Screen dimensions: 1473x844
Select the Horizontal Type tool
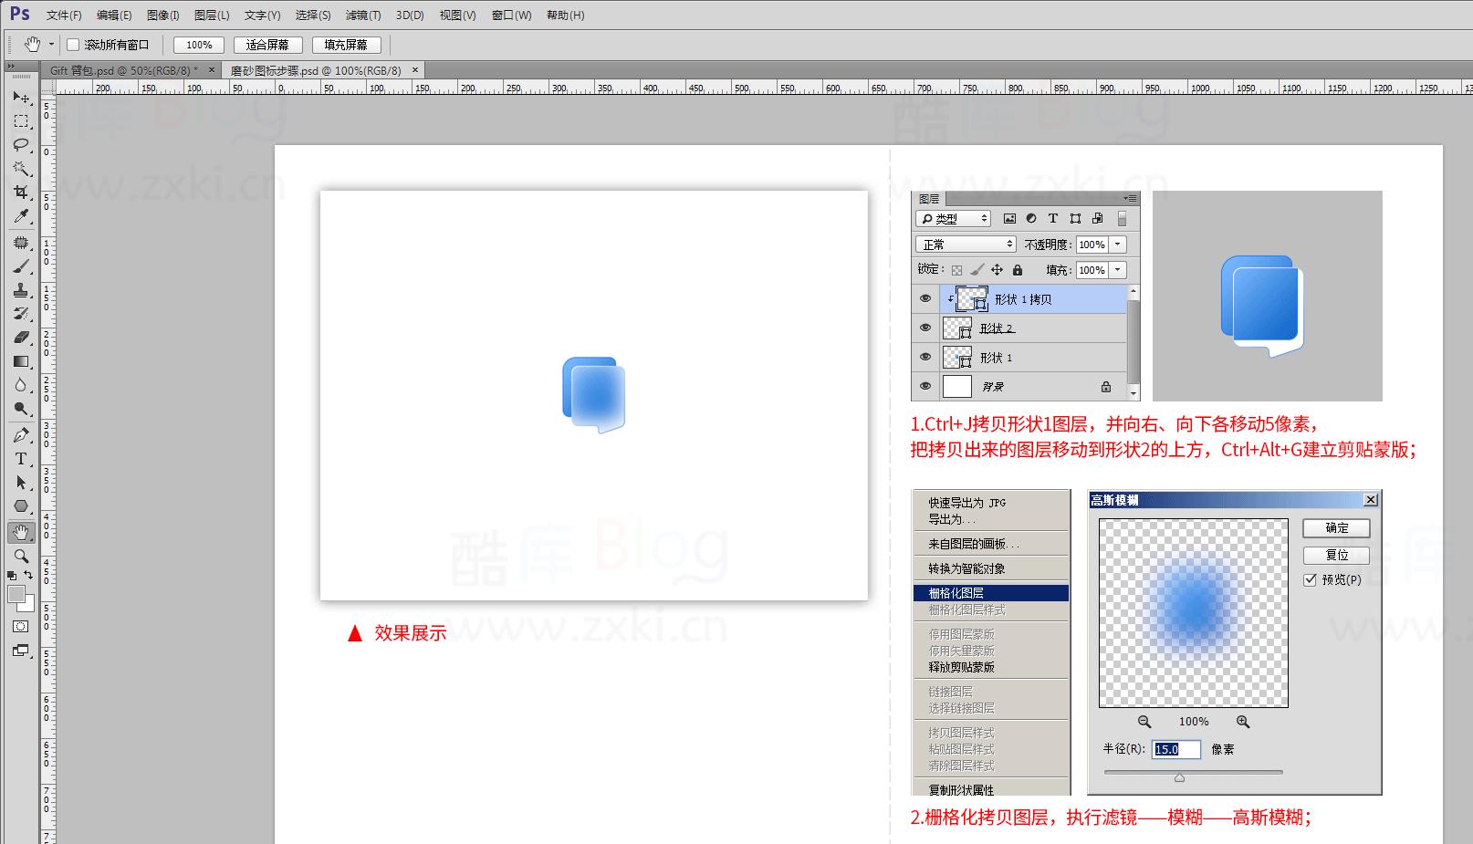(21, 460)
